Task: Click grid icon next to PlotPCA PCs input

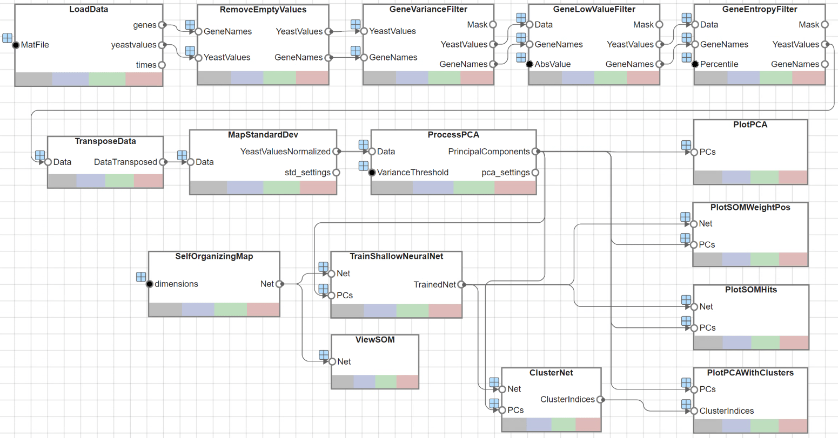Action: [686, 145]
